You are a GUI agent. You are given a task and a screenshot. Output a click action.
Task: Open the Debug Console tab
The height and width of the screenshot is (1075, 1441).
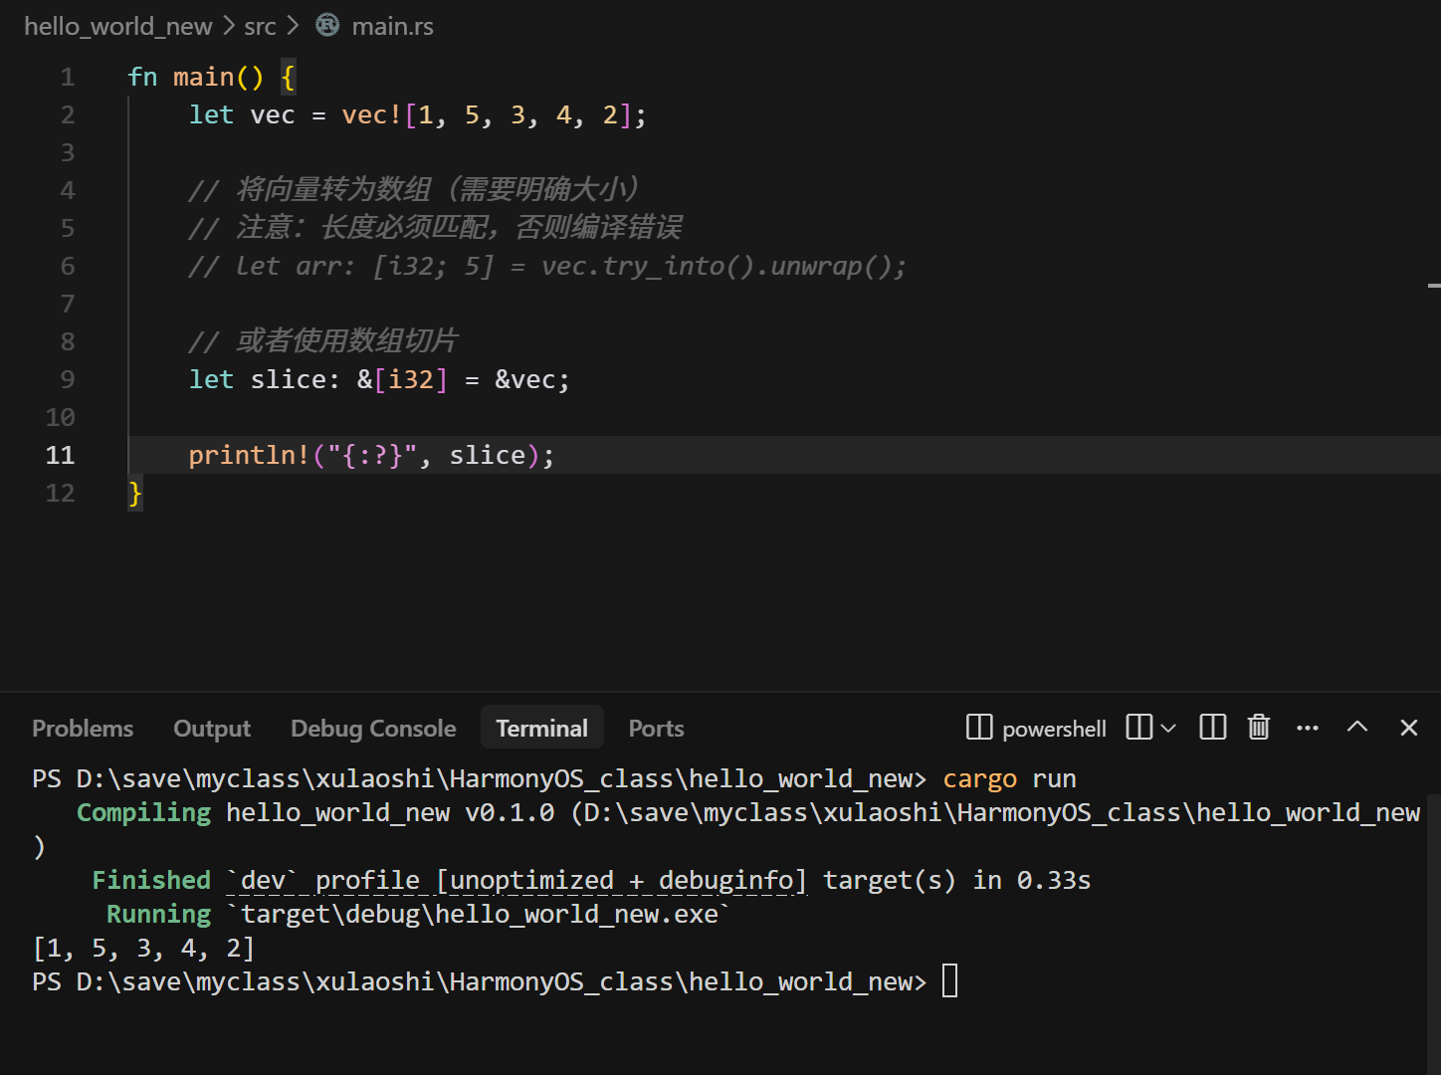click(x=373, y=729)
